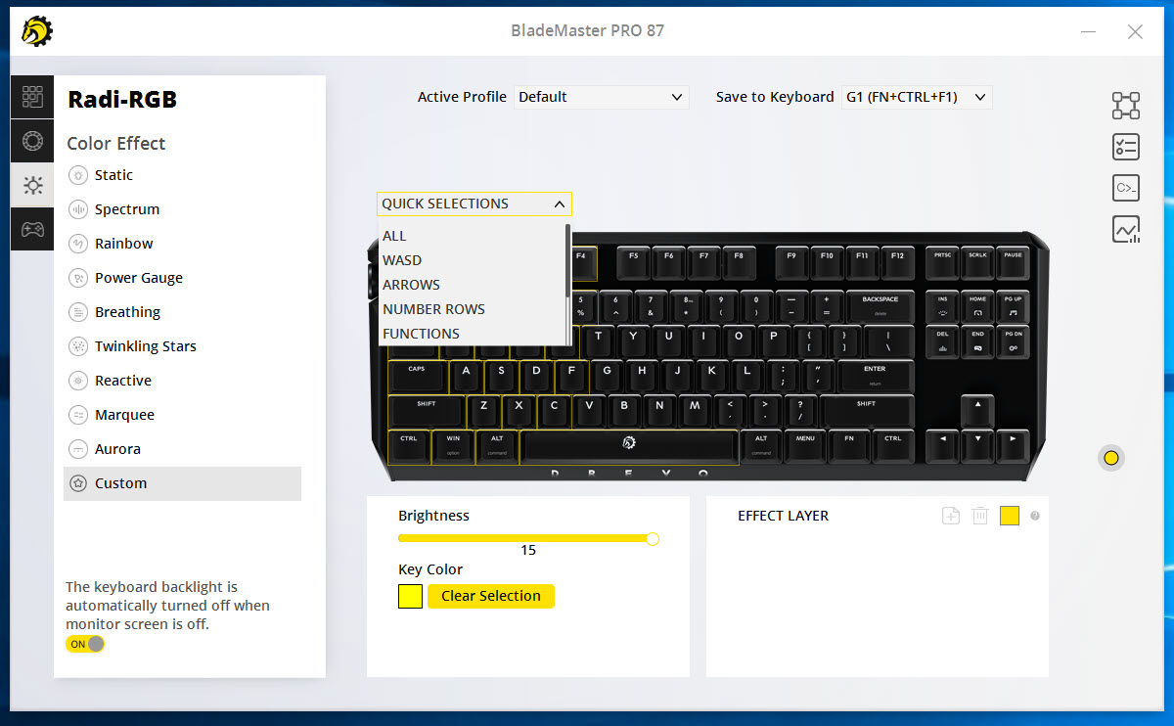Image resolution: width=1174 pixels, height=726 pixels.
Task: Add a new effect layer
Action: [x=951, y=516]
